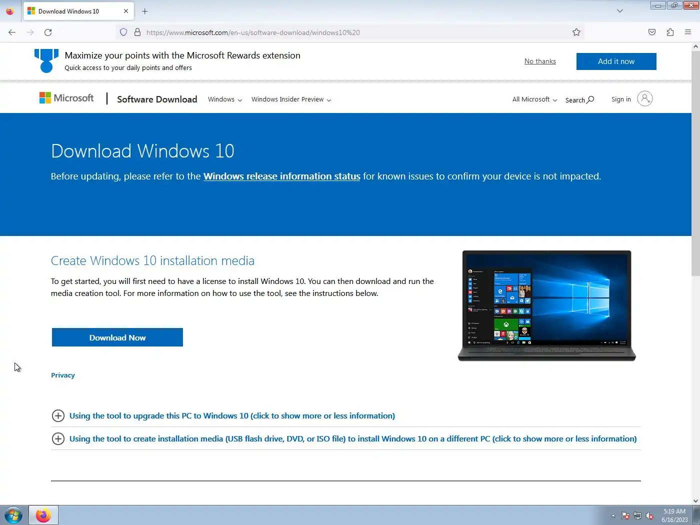The image size is (700, 525).
Task: Click the Windows 10 laptop image
Action: [x=546, y=305]
